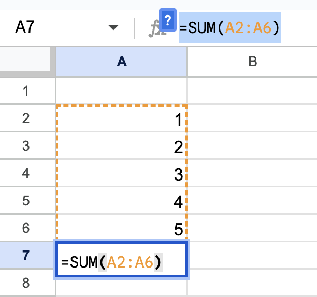This screenshot has height=297, width=317.
Task: Click the row 2 header
Action: coord(27,119)
